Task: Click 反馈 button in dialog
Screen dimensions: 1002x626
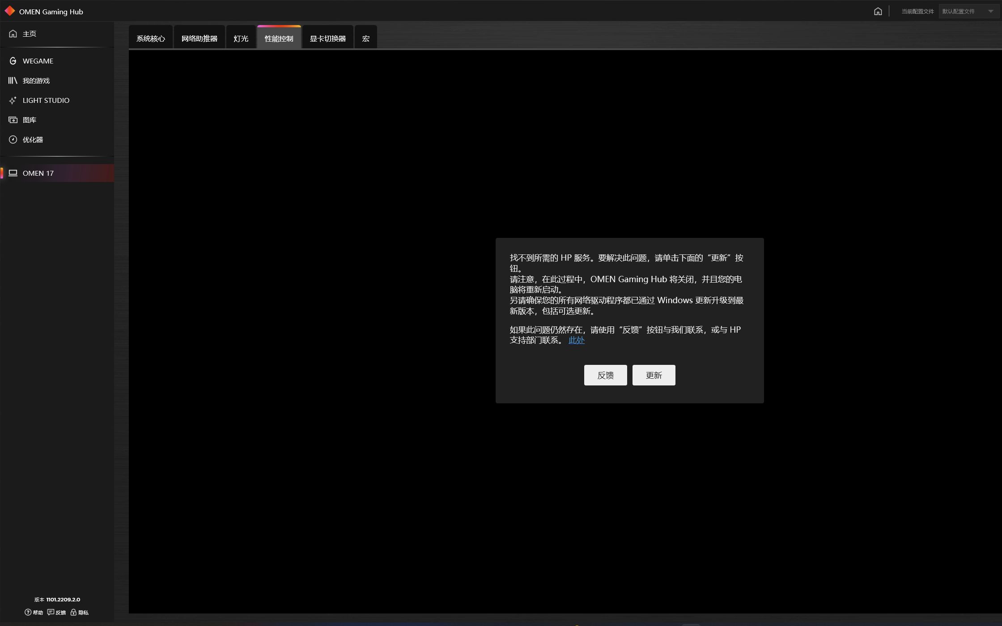Action: 605,375
